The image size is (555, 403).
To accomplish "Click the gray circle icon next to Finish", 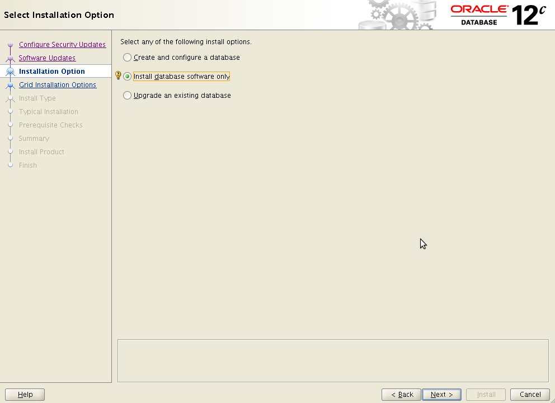I will click(10, 165).
